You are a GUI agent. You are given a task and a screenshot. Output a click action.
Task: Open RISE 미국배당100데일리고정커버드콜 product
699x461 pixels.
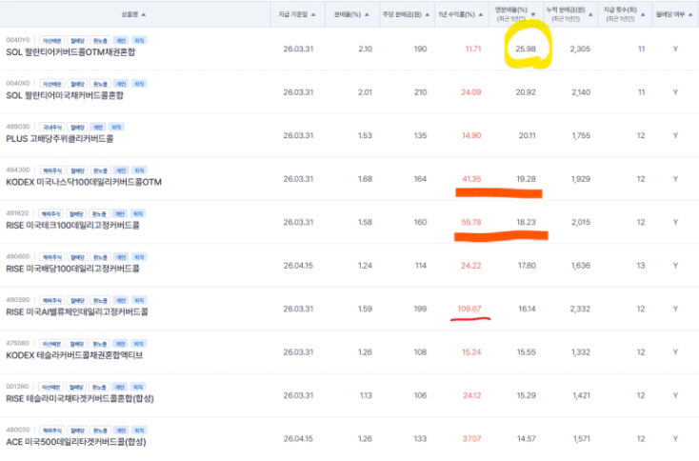72,269
